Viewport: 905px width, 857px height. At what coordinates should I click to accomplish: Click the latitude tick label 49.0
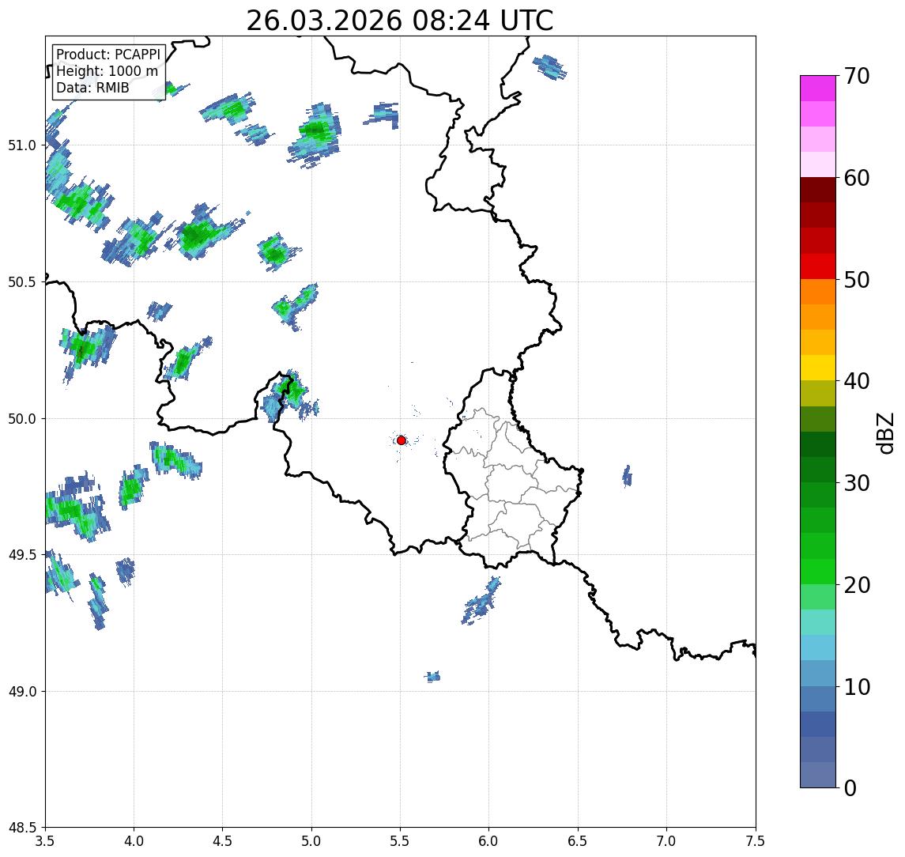(x=23, y=692)
